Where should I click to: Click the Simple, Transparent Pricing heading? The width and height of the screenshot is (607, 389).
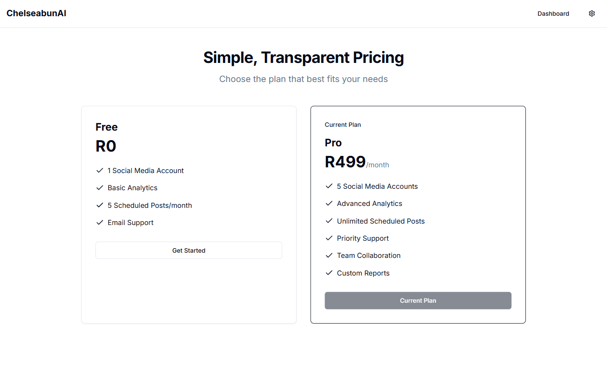[x=303, y=57]
